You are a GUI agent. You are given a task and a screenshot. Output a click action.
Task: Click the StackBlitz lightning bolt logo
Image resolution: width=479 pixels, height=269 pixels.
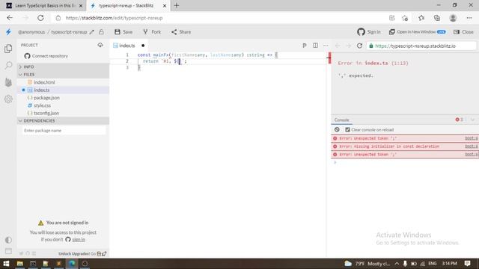(x=8, y=31)
